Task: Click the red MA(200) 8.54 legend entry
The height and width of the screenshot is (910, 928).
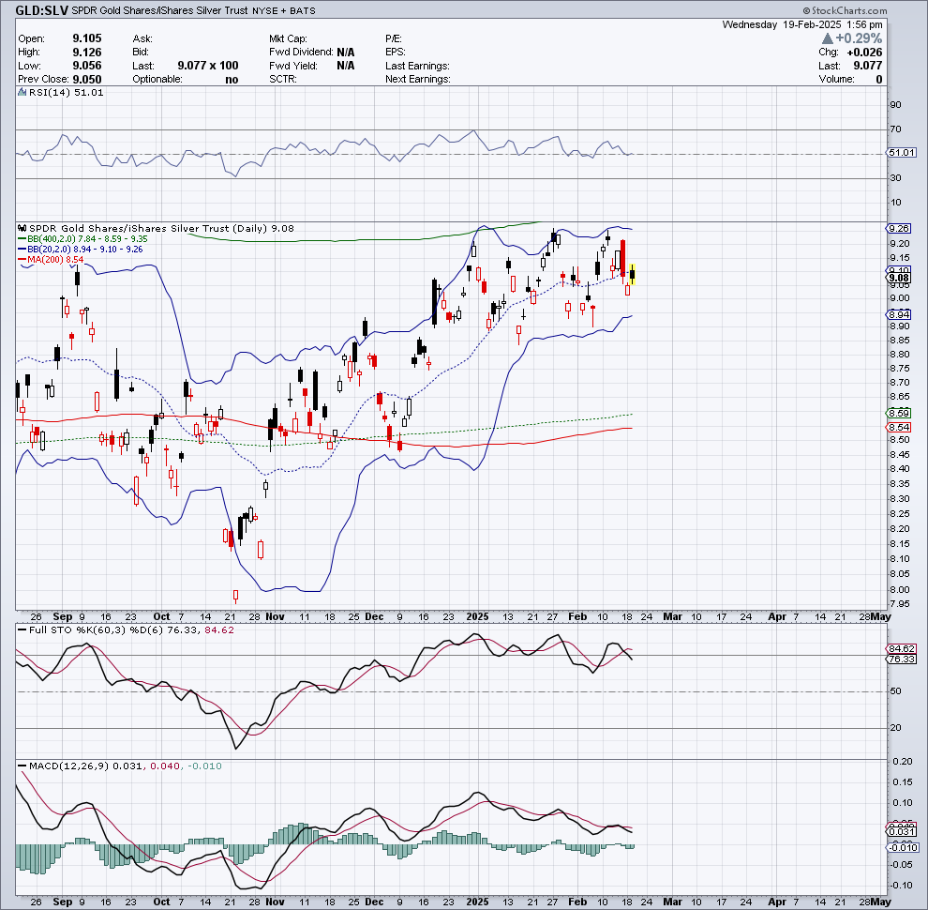Action: [x=51, y=260]
